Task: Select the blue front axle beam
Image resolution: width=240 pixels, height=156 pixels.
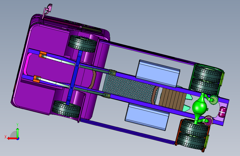Action: (x=74, y=77)
